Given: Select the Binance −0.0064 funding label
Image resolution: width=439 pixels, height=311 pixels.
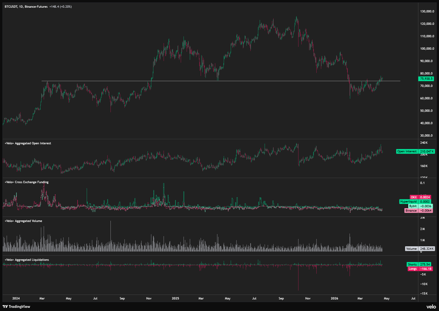Looking at the screenshot, I should point(418,210).
